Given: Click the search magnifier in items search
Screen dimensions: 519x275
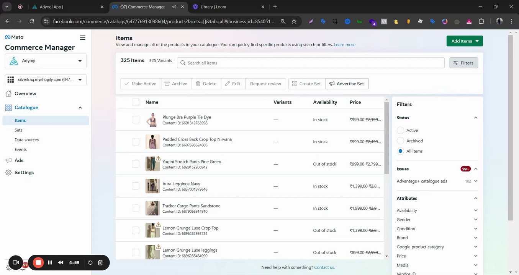Looking at the screenshot, I should click(183, 63).
